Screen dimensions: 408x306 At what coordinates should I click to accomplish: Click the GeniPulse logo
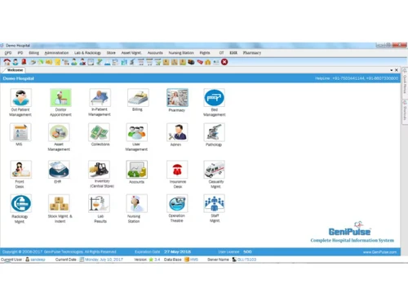(349, 229)
